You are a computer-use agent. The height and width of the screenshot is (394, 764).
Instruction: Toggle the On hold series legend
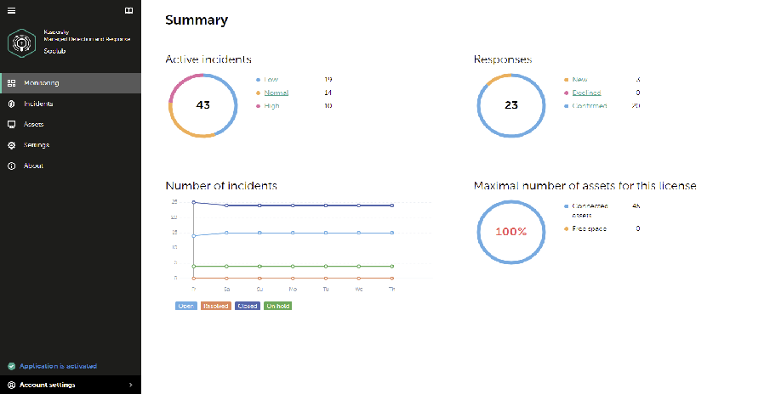277,306
